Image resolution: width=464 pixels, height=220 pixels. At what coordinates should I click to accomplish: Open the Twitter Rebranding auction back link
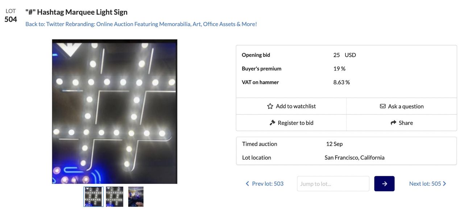[141, 24]
